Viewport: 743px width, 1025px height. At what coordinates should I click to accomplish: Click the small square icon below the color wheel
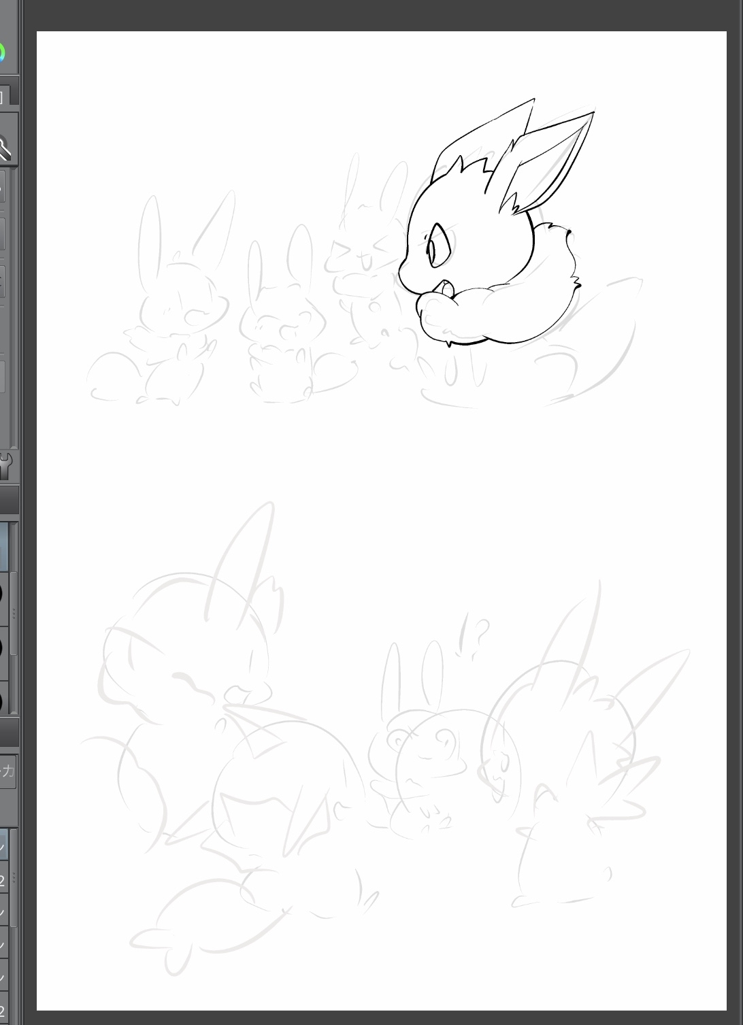3,96
